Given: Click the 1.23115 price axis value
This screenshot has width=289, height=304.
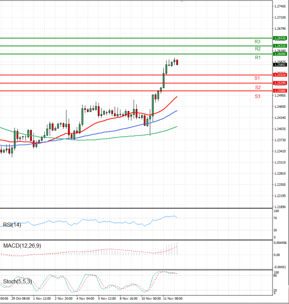Looking at the screenshot, I should pos(280,163).
